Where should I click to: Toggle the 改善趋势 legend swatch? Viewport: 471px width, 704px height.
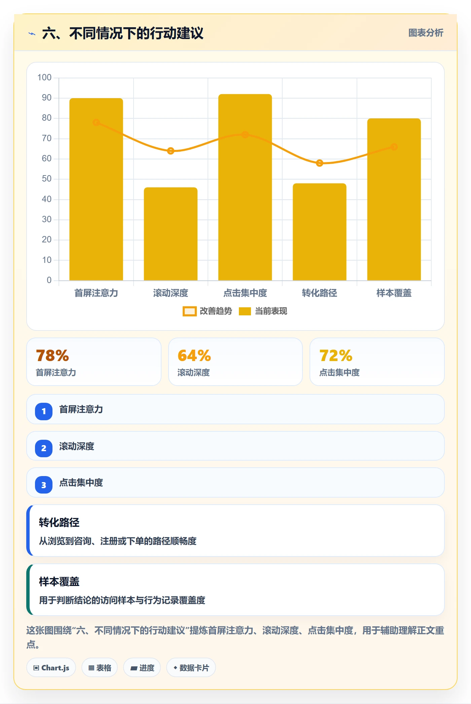point(189,311)
